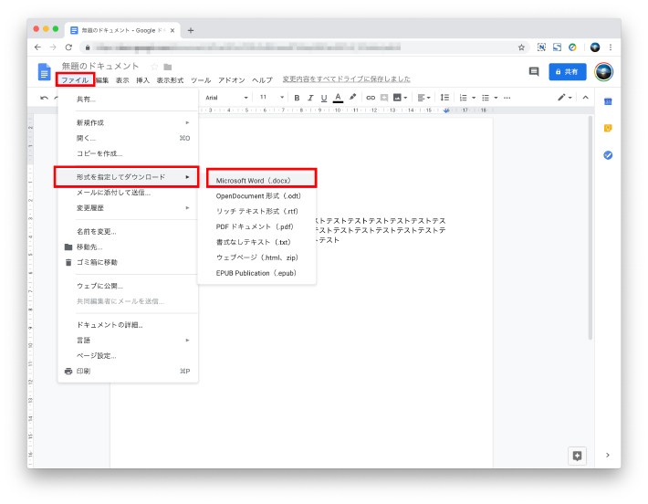The height and width of the screenshot is (504, 648).
Task: Toggle italic formatting
Action: pos(310,98)
